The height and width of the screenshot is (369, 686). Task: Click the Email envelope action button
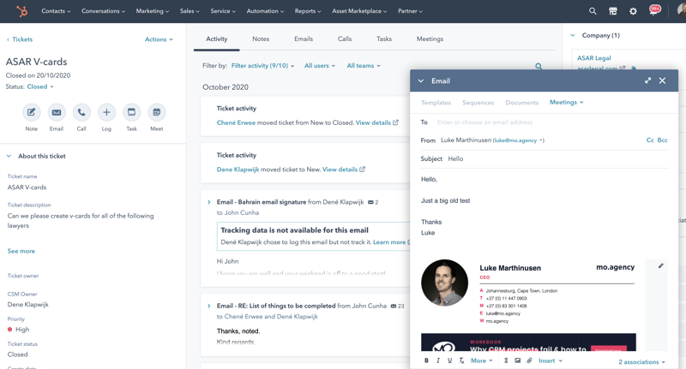point(57,112)
